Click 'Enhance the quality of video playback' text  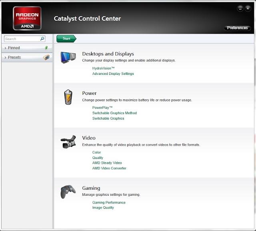[x=141, y=145]
